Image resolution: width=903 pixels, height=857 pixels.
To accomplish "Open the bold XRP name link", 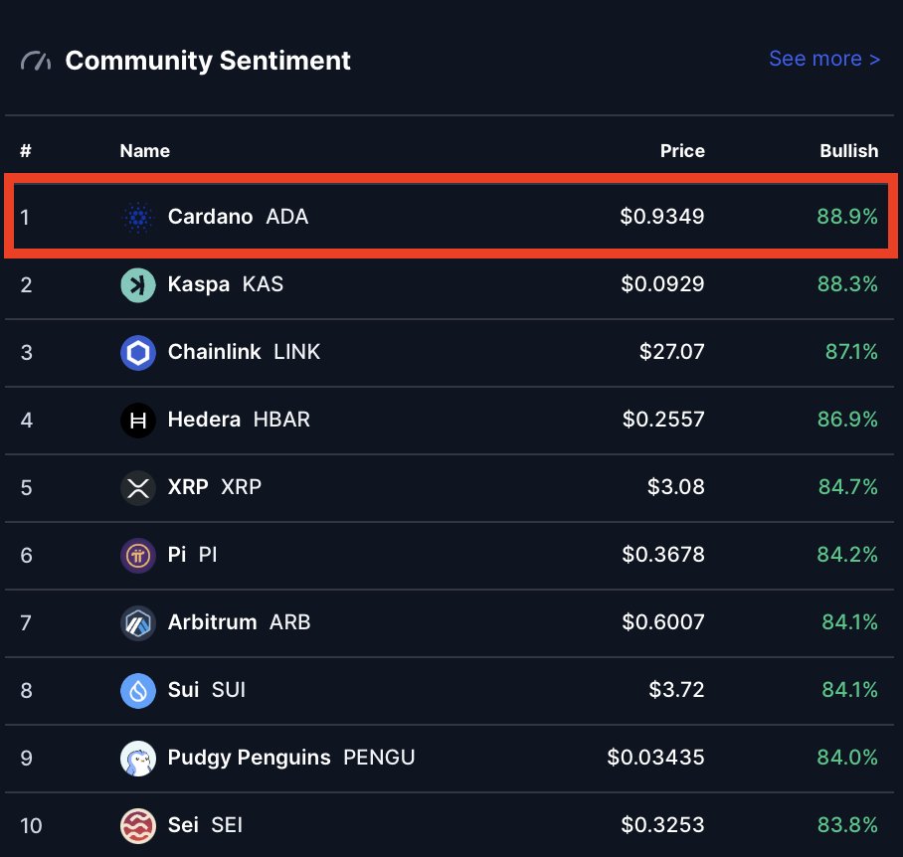I will pyautogui.click(x=188, y=487).
